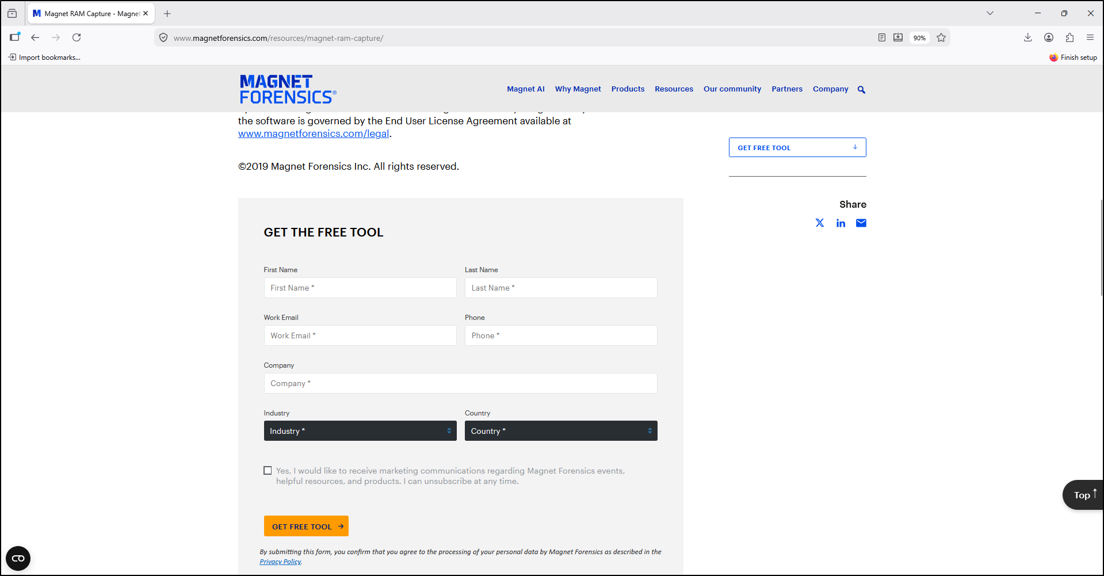Open the downloads panel
This screenshot has width=1104, height=576.
[1028, 37]
